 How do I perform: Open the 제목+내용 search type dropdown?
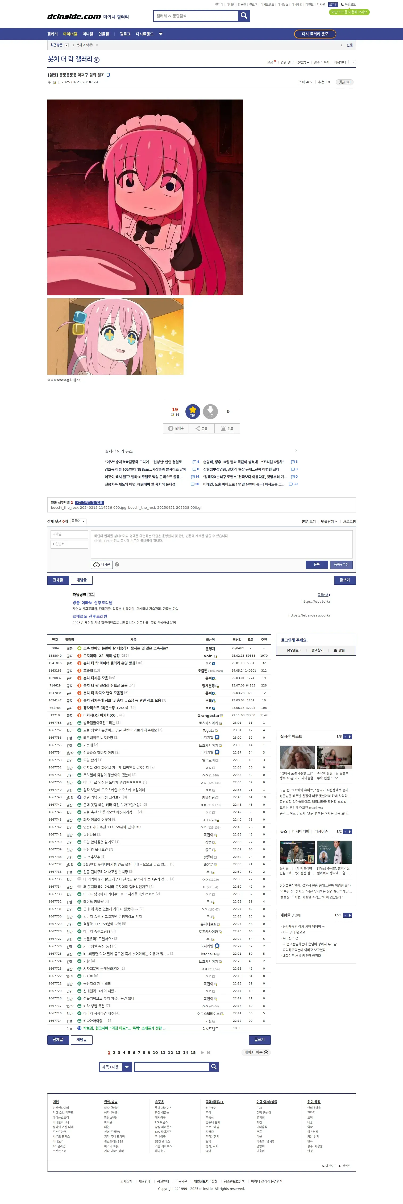(115, 1067)
